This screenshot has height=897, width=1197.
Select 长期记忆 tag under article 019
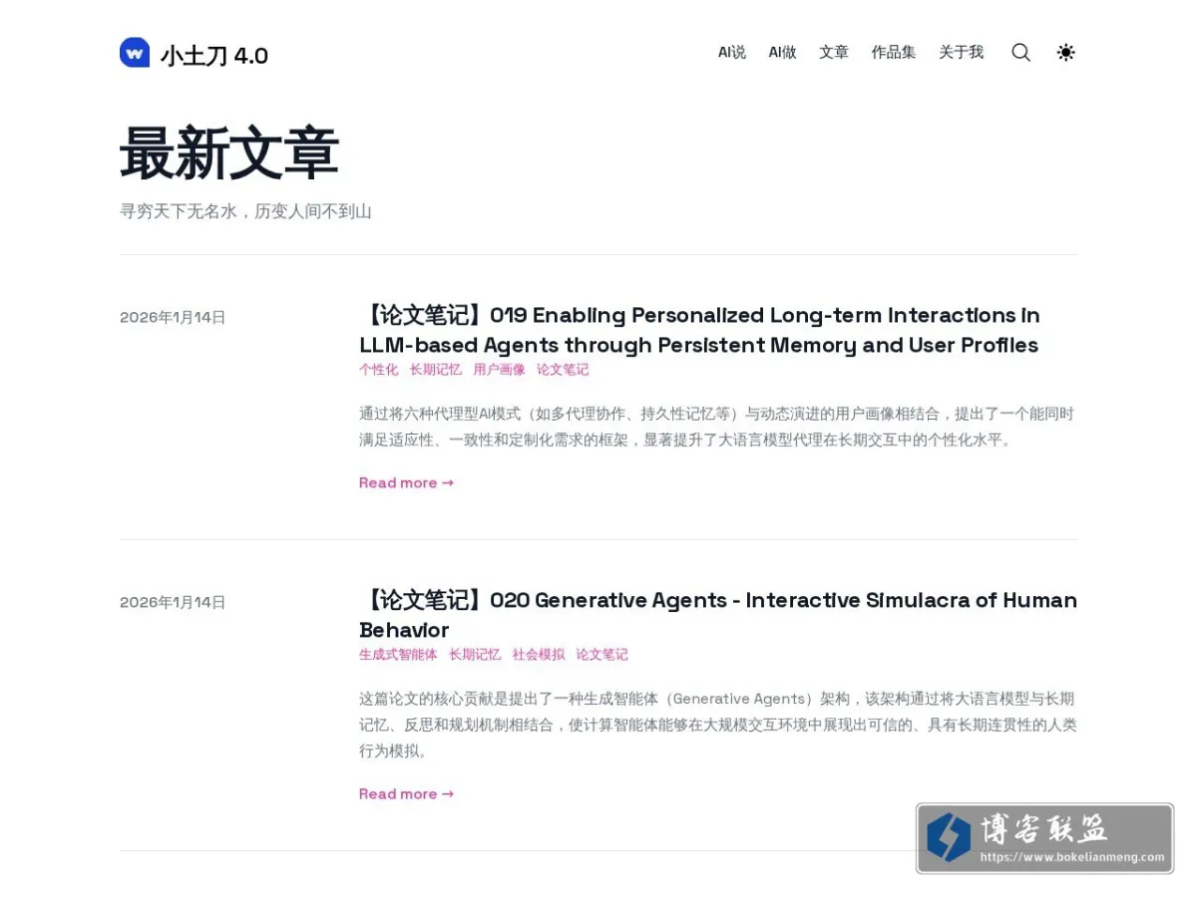[435, 370]
